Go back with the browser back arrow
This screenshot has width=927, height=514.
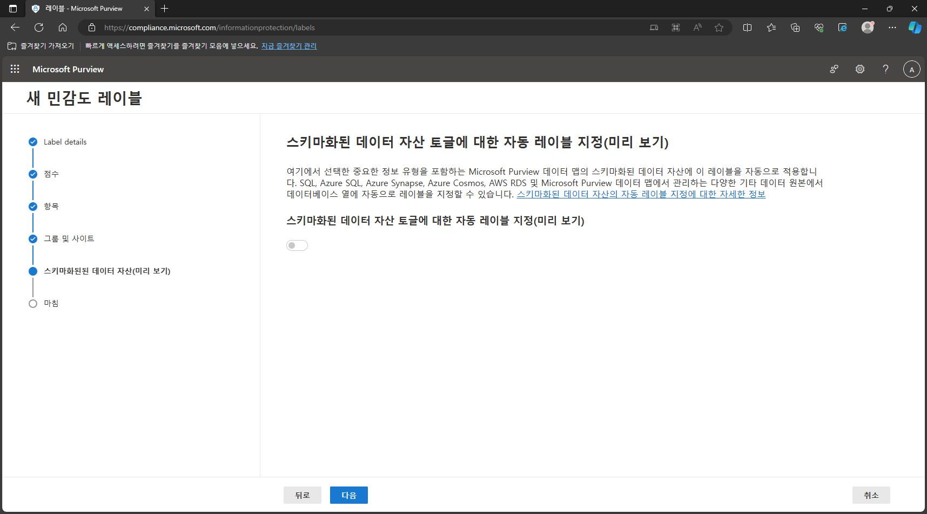tap(15, 28)
